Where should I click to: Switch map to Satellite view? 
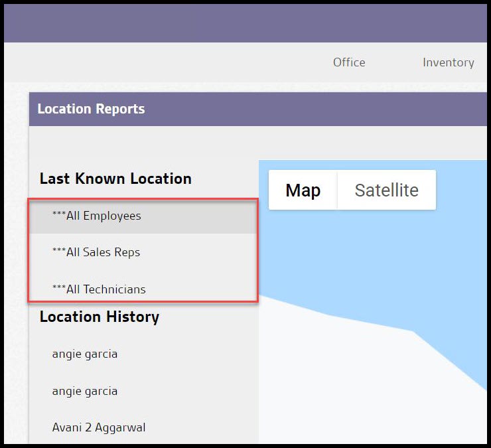pyautogui.click(x=386, y=190)
